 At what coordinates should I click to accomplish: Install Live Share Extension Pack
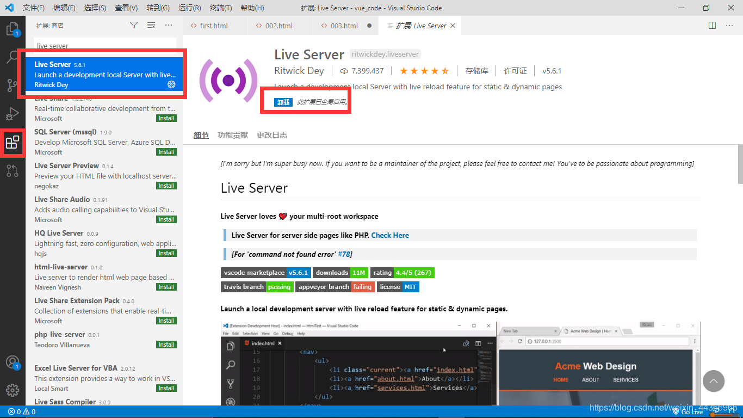166,321
